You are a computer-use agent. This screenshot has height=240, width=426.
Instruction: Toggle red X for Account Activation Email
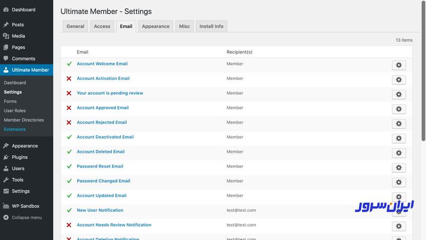(69, 79)
